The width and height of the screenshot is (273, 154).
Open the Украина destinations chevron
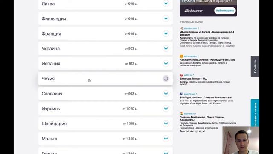click(x=166, y=48)
